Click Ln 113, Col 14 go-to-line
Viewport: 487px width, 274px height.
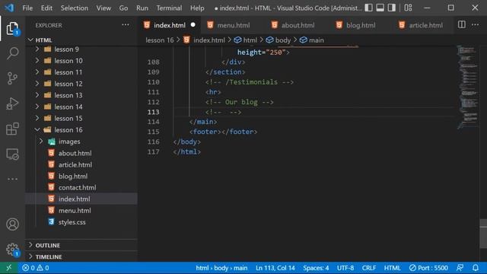pos(275,268)
